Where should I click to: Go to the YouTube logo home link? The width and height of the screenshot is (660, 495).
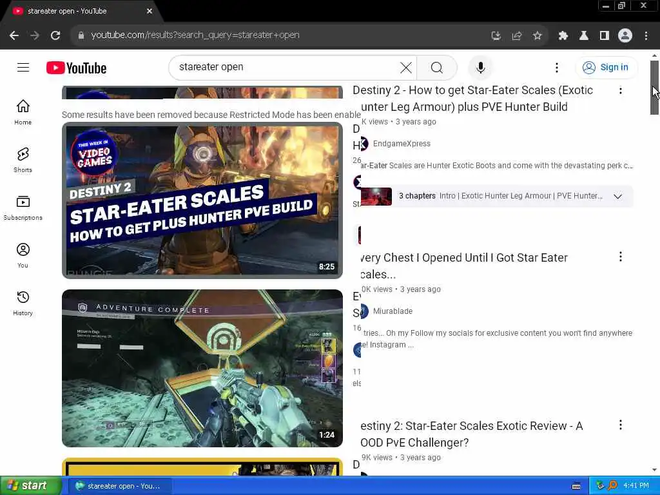76,68
